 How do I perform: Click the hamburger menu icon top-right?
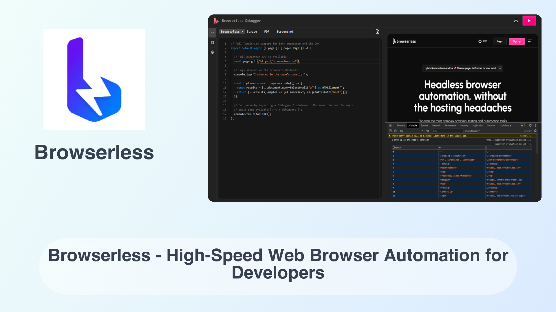pos(530,41)
